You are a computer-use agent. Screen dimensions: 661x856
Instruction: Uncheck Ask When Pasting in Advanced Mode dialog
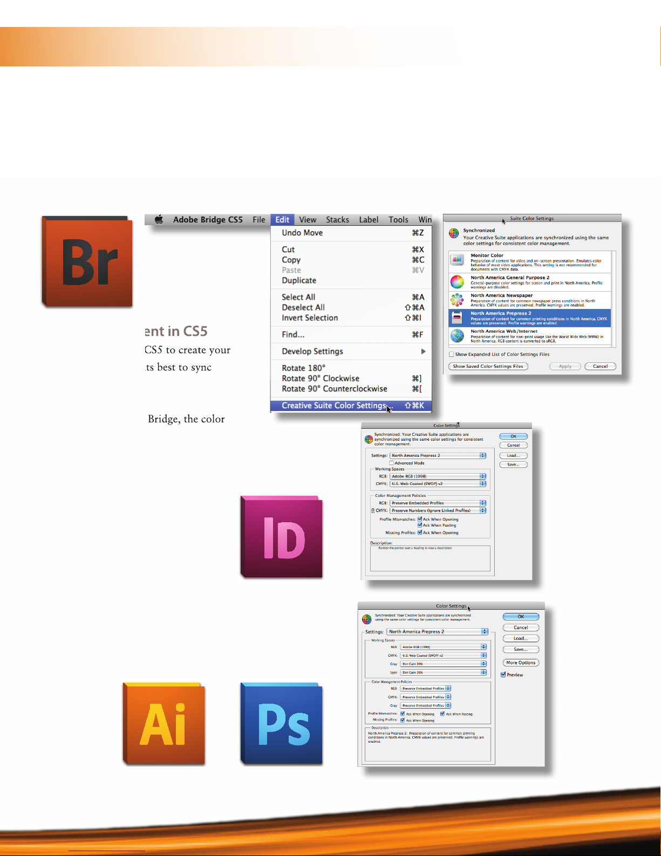pos(420,525)
